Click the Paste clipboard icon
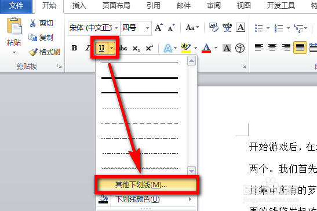 pos(14,26)
